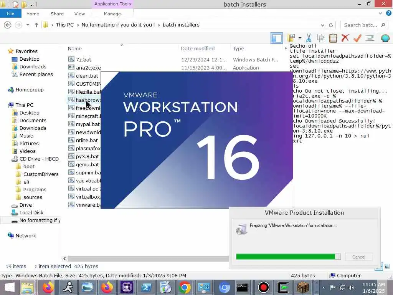
Task: Click the Application Tools contextual tab
Action: pos(112,4)
